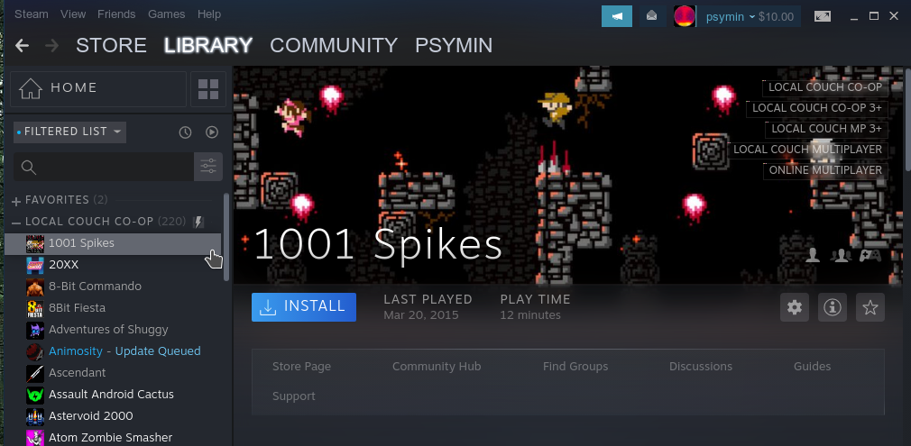The image size is (911, 446).
Task: Click the Online Multiplayer tag
Action: click(x=825, y=170)
